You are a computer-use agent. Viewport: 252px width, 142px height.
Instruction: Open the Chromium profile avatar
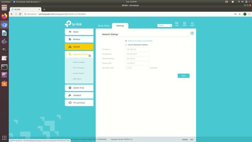point(245,14)
